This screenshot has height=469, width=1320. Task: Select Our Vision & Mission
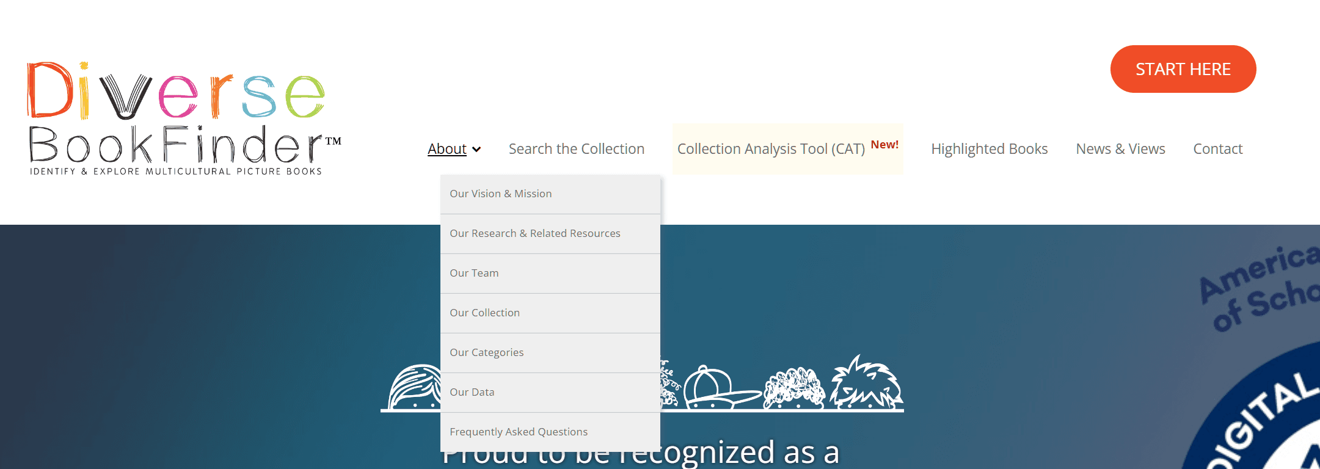[x=550, y=194]
